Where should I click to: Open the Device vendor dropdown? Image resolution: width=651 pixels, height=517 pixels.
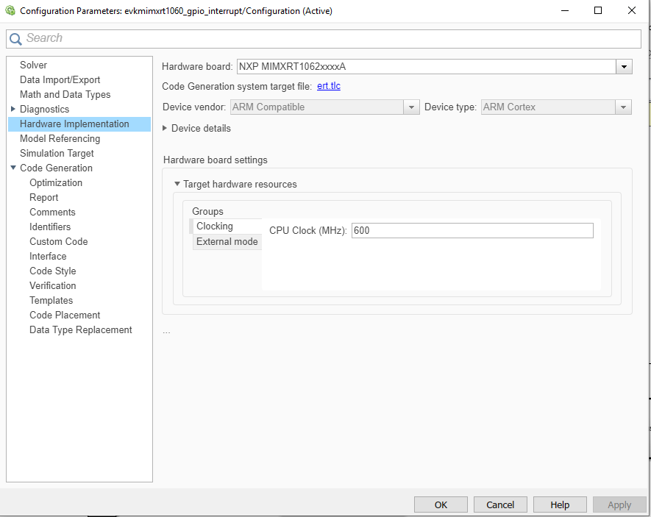411,107
